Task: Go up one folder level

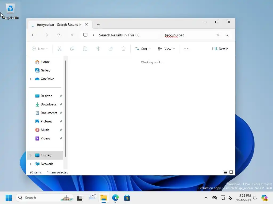Action: click(59, 35)
